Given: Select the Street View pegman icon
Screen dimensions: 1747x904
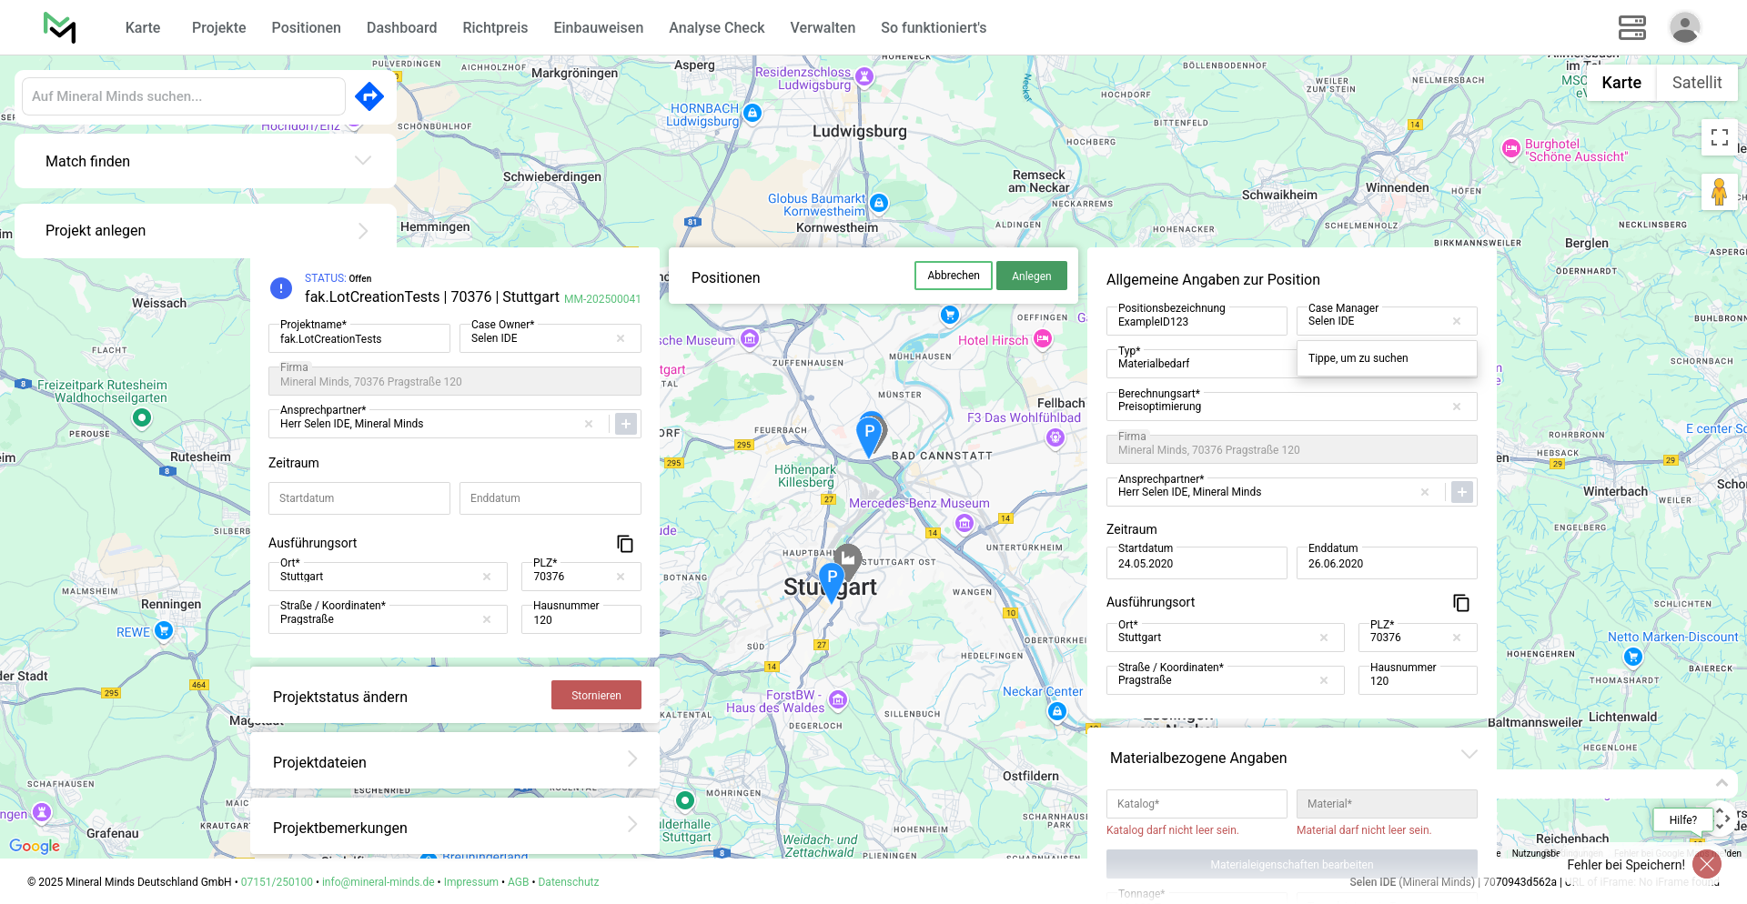Looking at the screenshot, I should [x=1719, y=193].
